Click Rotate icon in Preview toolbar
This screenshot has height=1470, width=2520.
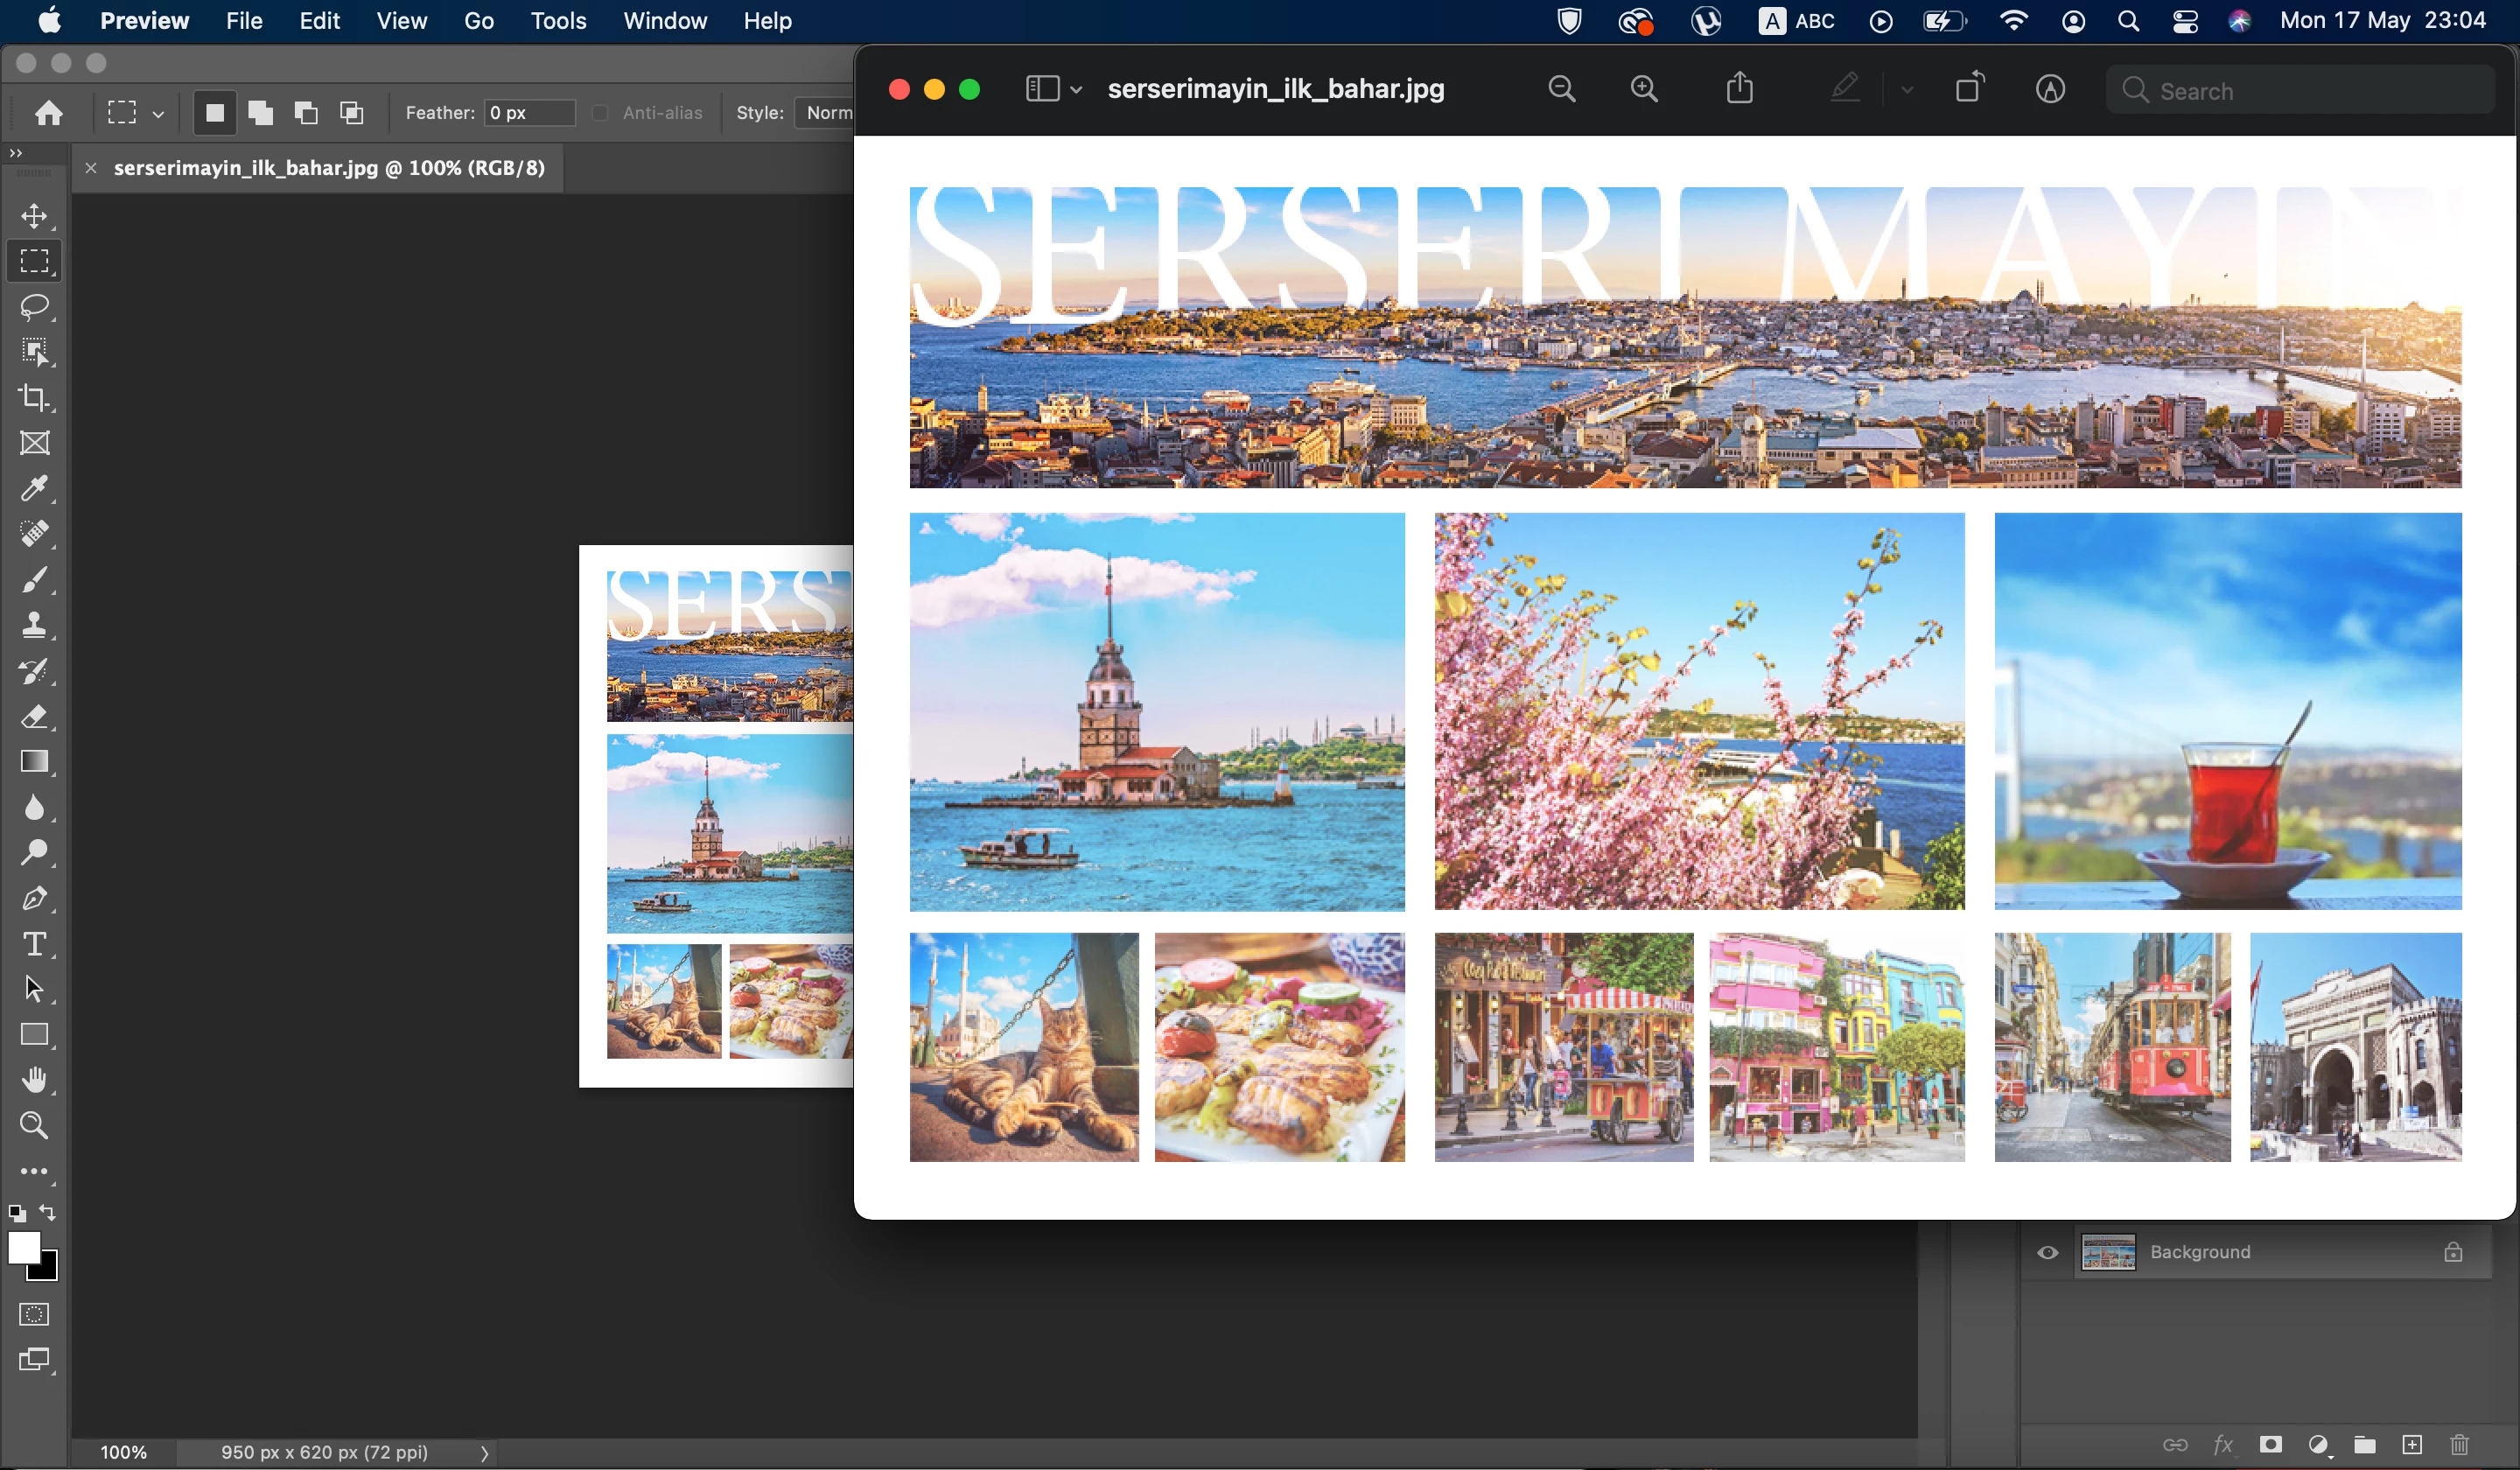pyautogui.click(x=1969, y=89)
